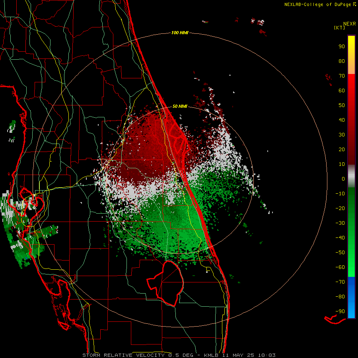Select the 80 value on velocity scale
The width and height of the screenshot is (358, 358).
(x=342, y=61)
